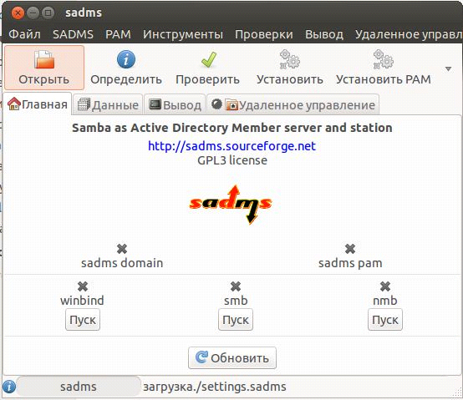Start smb with its Пуск button
The height and width of the screenshot is (400, 463).
236,320
